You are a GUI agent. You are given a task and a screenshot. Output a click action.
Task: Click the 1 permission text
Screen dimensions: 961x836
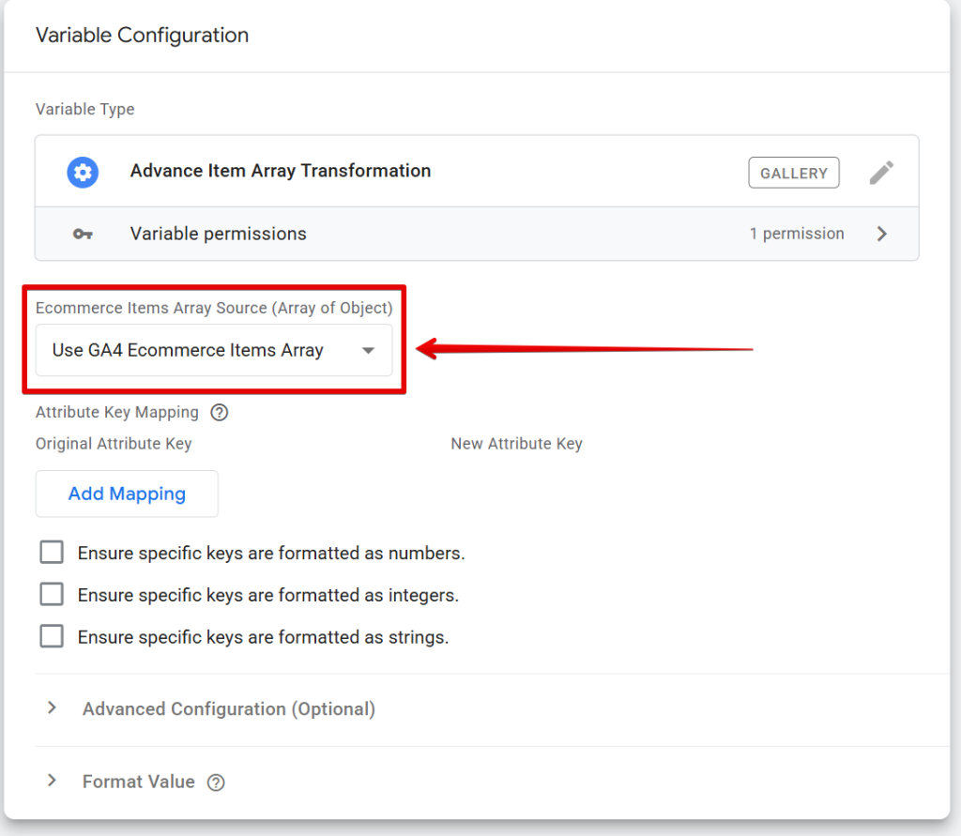pyautogui.click(x=797, y=234)
